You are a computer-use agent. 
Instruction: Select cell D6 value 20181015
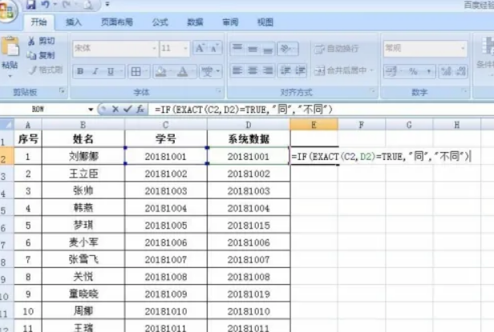click(249, 225)
